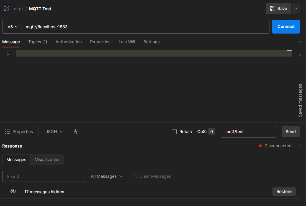306x206 pixels.
Task: Click the editor minimap scrollbar
Action: (289, 86)
